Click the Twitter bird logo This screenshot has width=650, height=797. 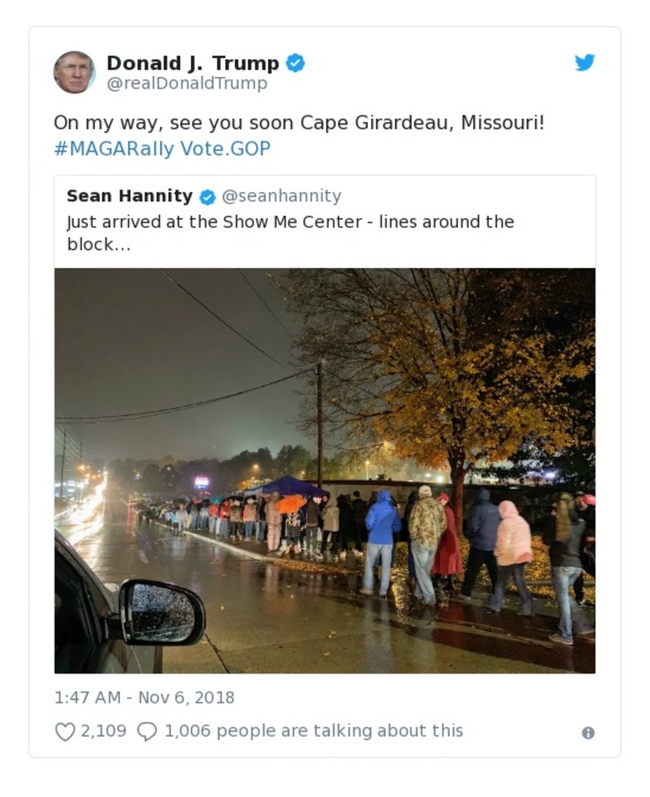click(x=585, y=63)
